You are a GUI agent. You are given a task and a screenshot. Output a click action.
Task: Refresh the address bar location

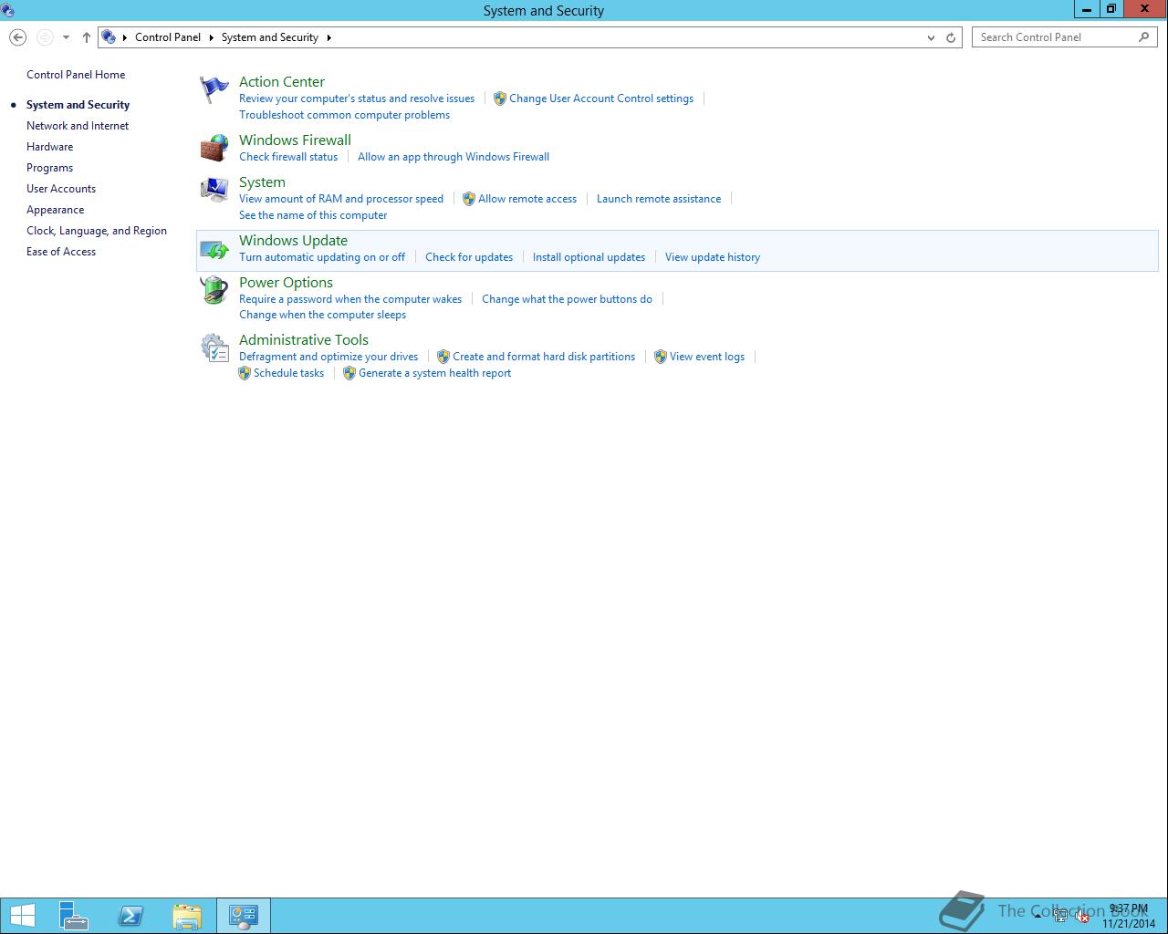951,37
